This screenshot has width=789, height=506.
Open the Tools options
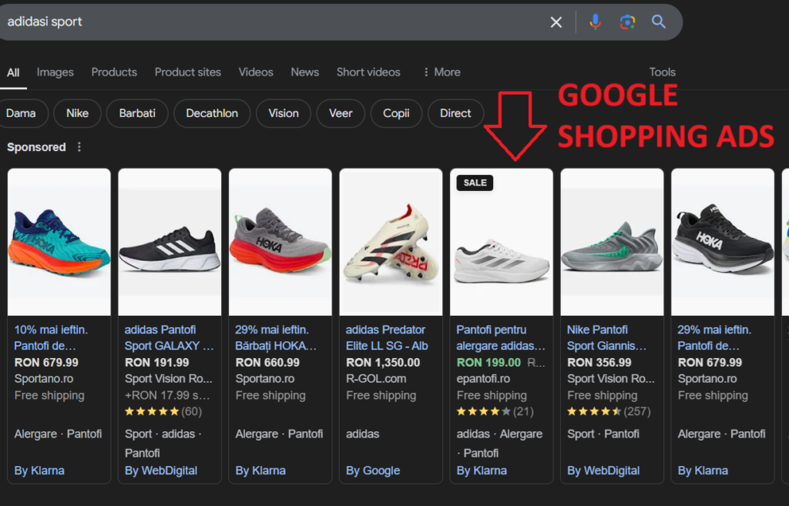pyautogui.click(x=662, y=72)
